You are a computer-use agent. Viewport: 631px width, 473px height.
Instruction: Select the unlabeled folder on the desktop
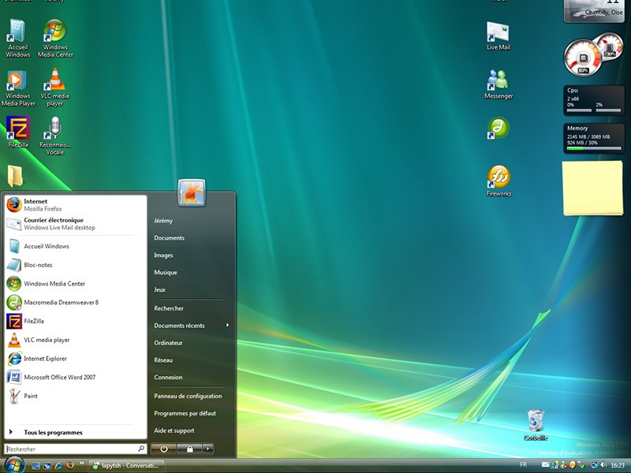pyautogui.click(x=15, y=176)
